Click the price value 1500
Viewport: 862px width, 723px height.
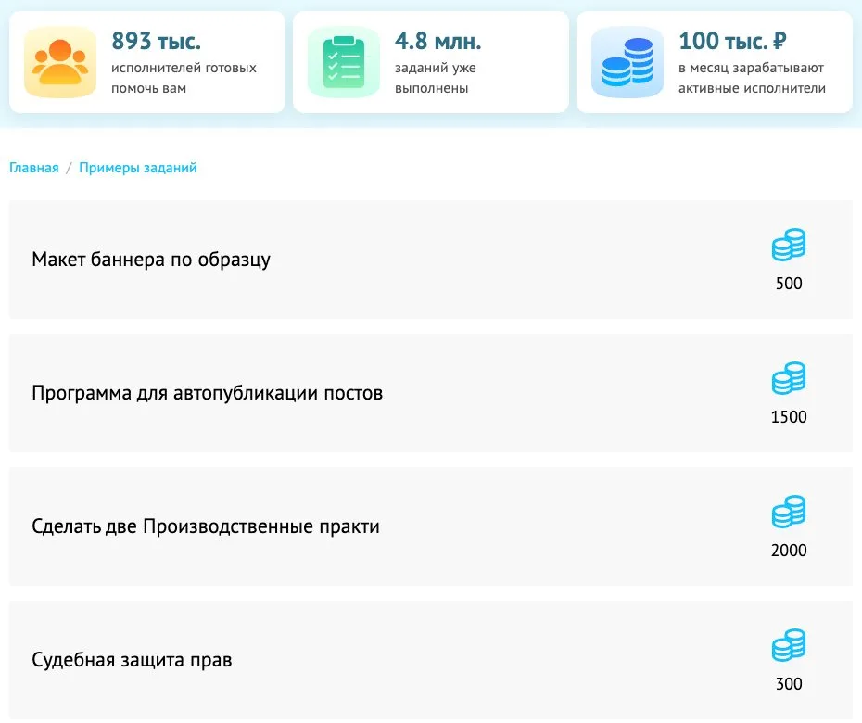click(x=789, y=417)
